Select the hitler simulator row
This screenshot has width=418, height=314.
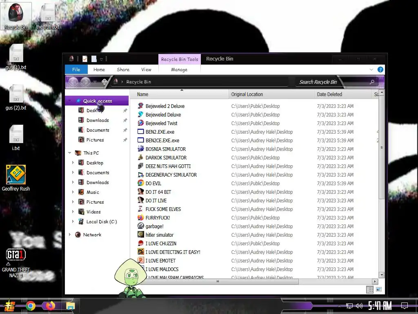[254, 235]
